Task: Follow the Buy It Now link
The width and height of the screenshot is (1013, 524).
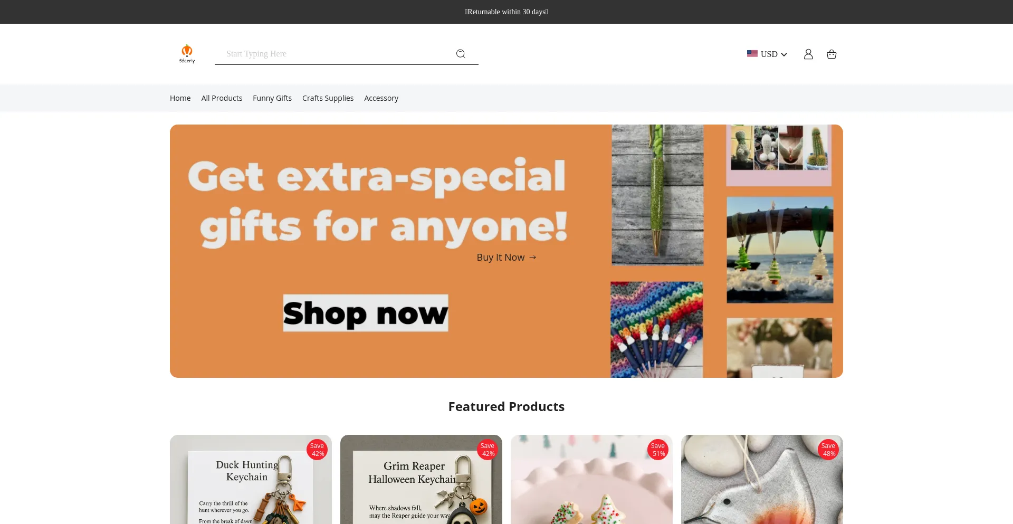Action: click(x=501, y=257)
